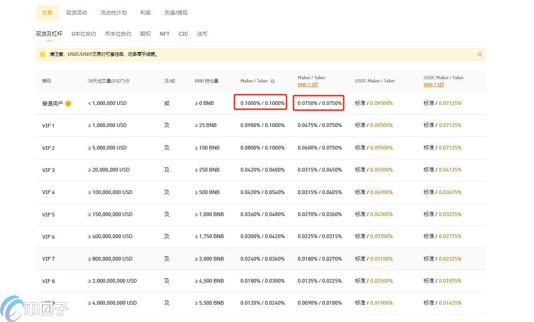Select the 普通用户 level row label
This screenshot has width=534, height=322.
point(53,104)
